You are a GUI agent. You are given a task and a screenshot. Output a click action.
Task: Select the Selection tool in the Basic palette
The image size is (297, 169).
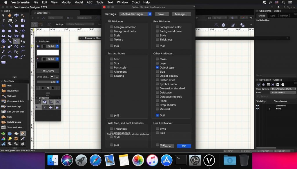(x=3, y=15)
